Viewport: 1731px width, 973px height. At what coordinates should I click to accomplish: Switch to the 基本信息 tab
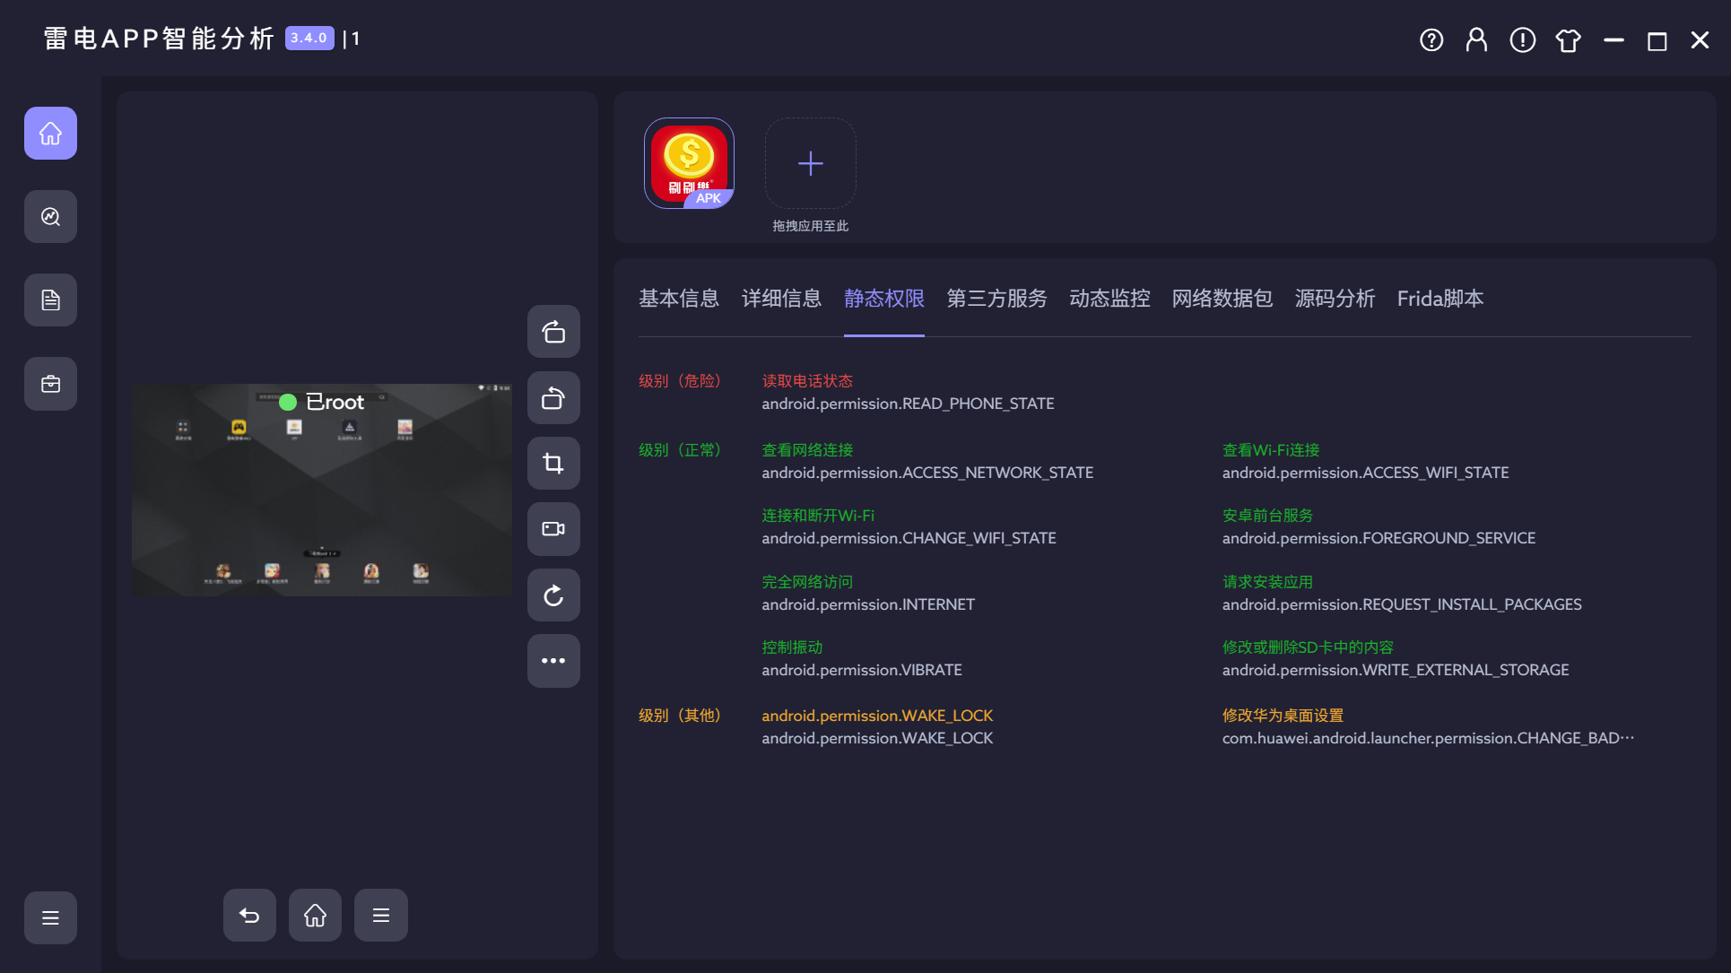678,299
